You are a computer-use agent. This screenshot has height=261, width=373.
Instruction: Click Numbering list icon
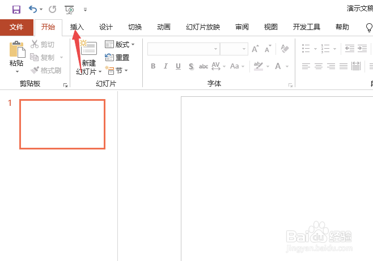pos(325,49)
